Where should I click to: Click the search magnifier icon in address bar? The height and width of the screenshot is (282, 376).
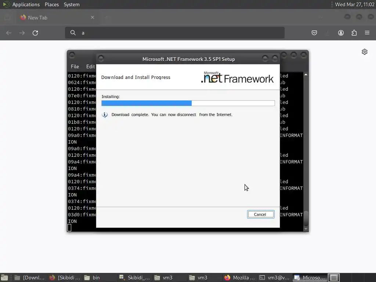point(73,33)
